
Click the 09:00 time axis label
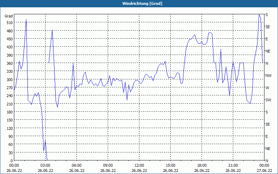[x=108, y=166]
